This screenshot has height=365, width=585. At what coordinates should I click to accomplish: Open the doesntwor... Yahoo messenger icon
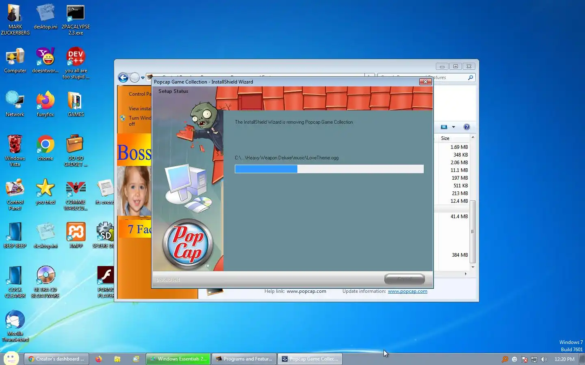click(45, 60)
